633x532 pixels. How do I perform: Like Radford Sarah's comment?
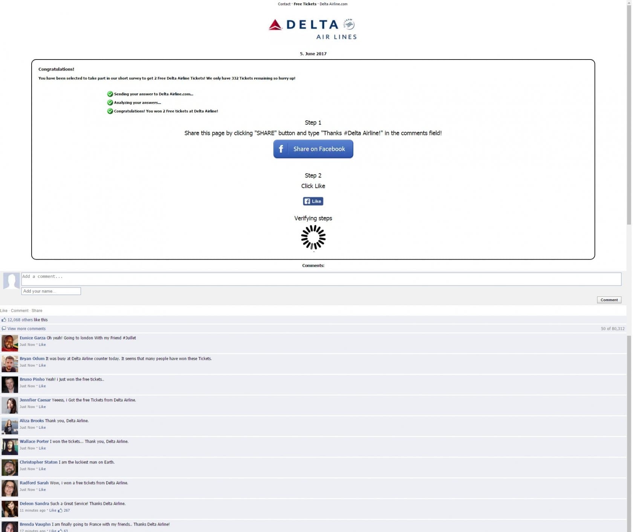pyautogui.click(x=42, y=490)
